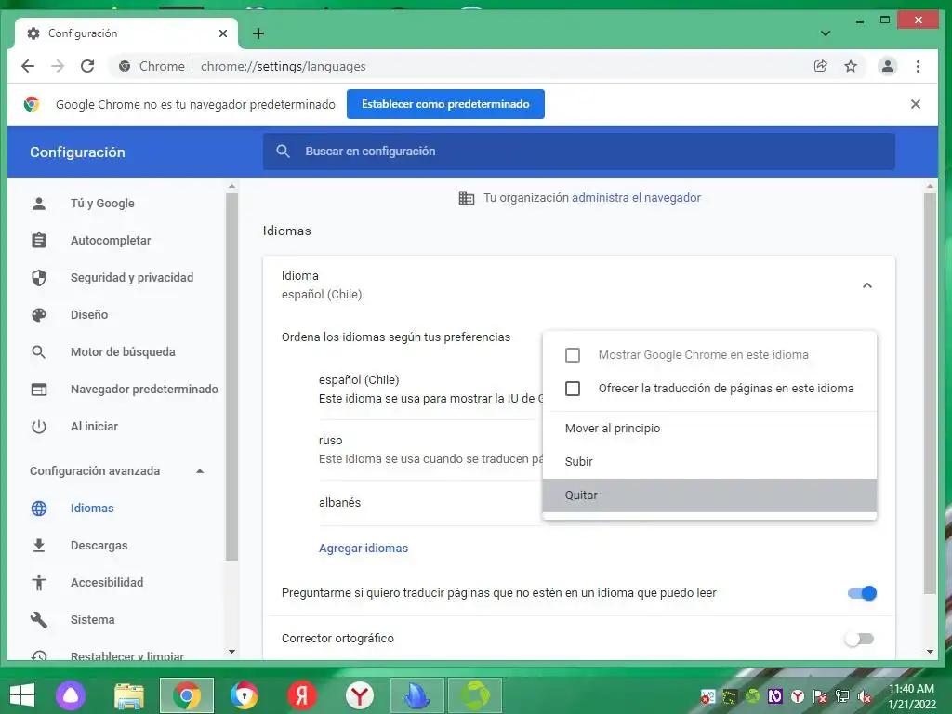Click the Chrome icon on the taskbar

tap(186, 695)
